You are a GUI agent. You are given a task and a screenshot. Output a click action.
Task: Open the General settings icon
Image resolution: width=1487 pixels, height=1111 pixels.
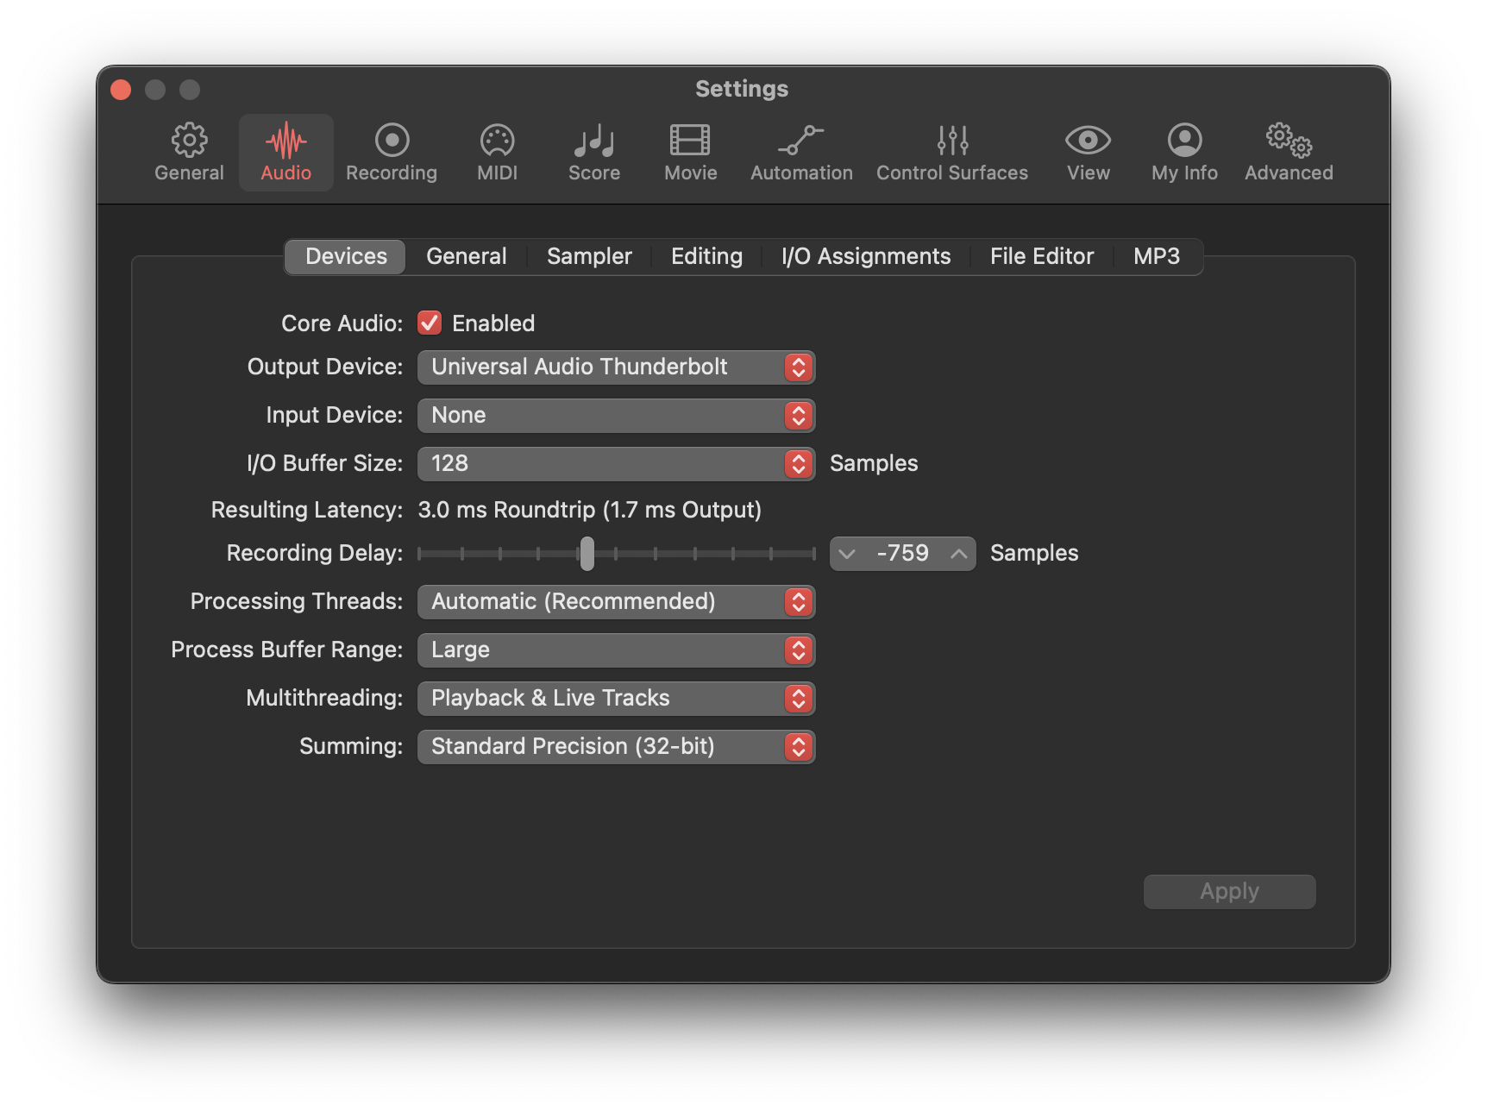pyautogui.click(x=188, y=152)
